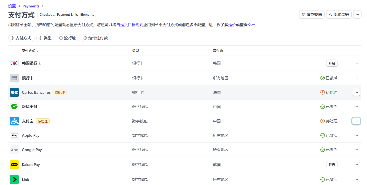Image resolution: width=367 pixels, height=185 pixels.
Task: Click the Alipay logo icon
Action: point(14,121)
